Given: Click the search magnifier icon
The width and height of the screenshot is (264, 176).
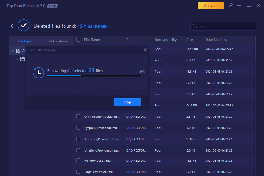Looking at the screenshot, I should [x=195, y=26].
